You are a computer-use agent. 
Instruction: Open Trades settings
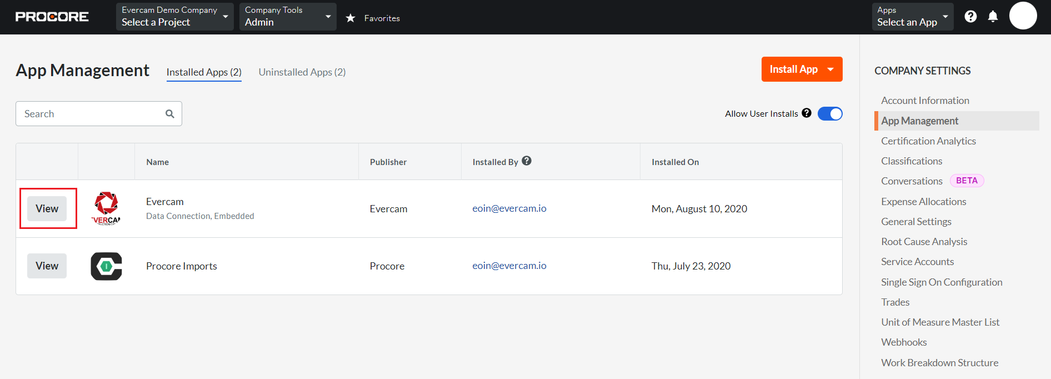(x=895, y=302)
